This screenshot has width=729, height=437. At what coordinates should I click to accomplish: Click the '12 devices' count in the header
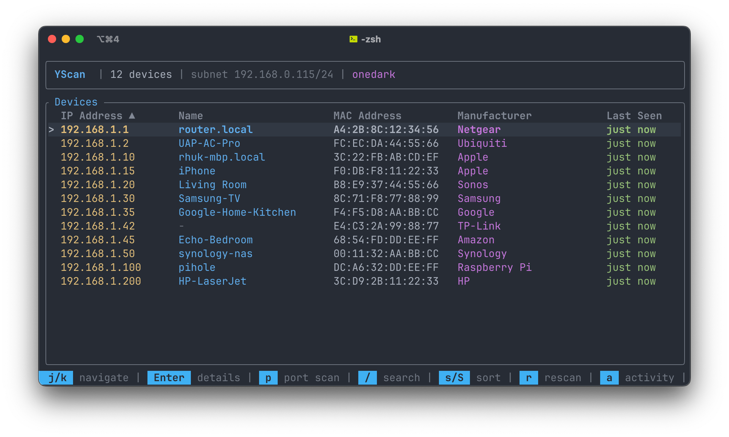tap(141, 74)
